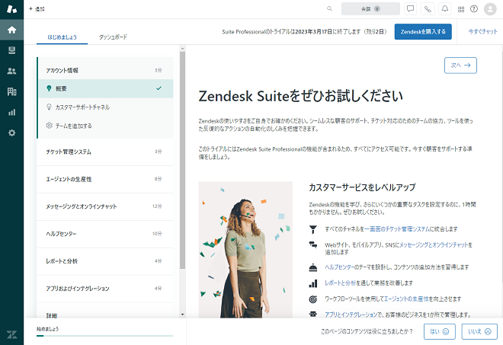Click the sidebar list scrollbar thumb
Viewport: 503px width, 345px height.
click(183, 161)
